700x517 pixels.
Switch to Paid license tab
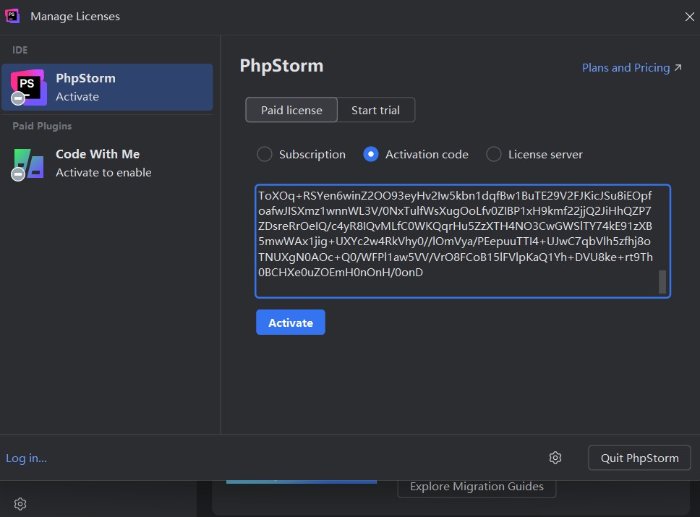[x=291, y=110]
